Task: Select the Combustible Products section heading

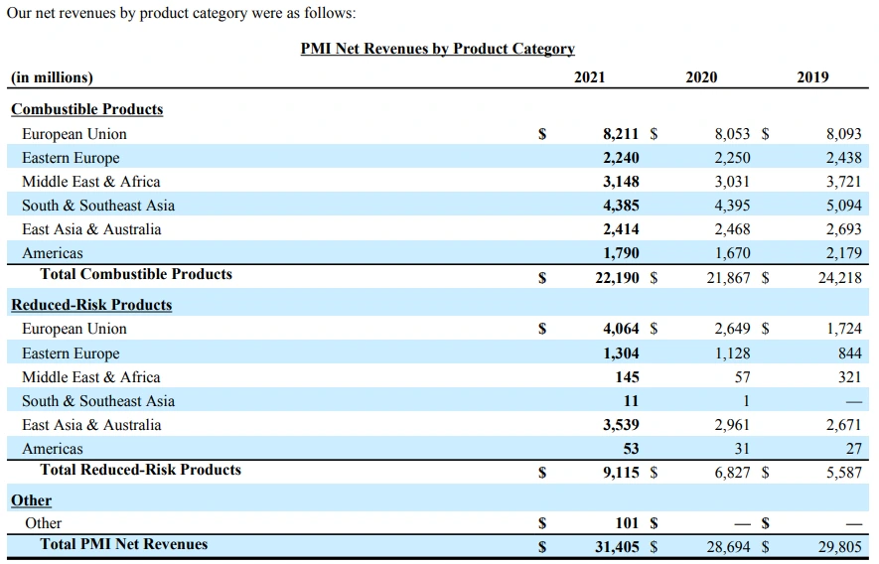Action: [x=86, y=109]
